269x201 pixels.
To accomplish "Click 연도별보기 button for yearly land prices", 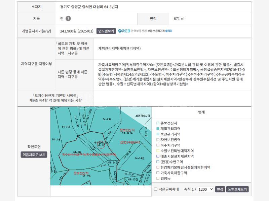I will click(x=106, y=31).
